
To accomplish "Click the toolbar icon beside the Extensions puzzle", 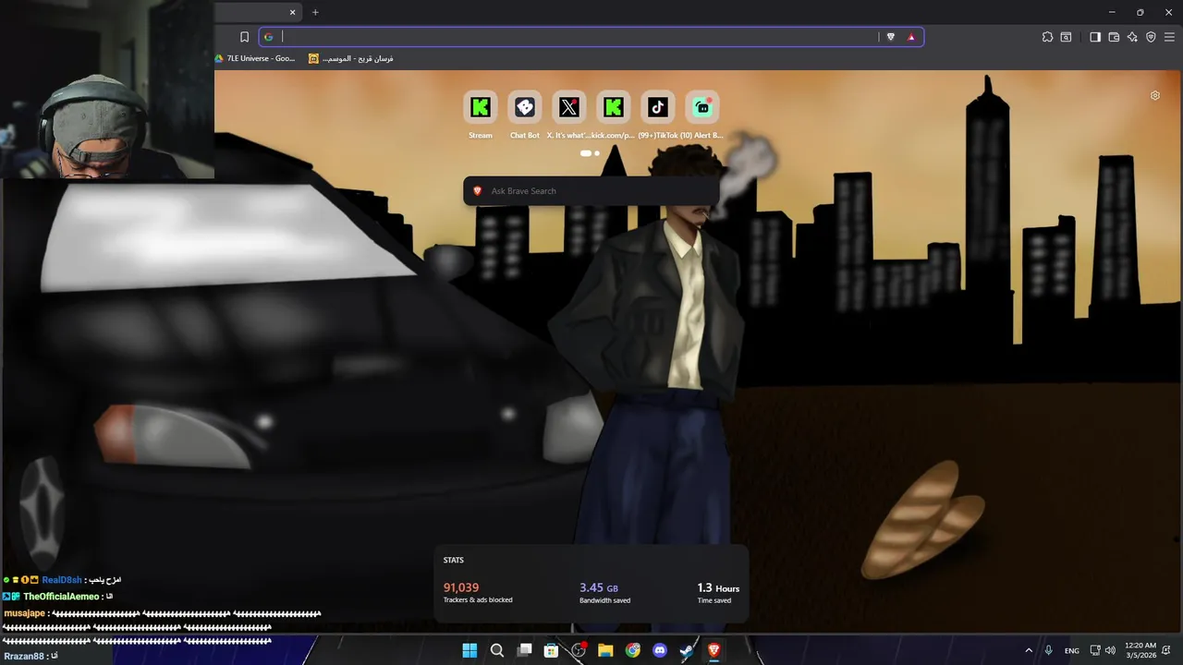I will [x=1066, y=37].
